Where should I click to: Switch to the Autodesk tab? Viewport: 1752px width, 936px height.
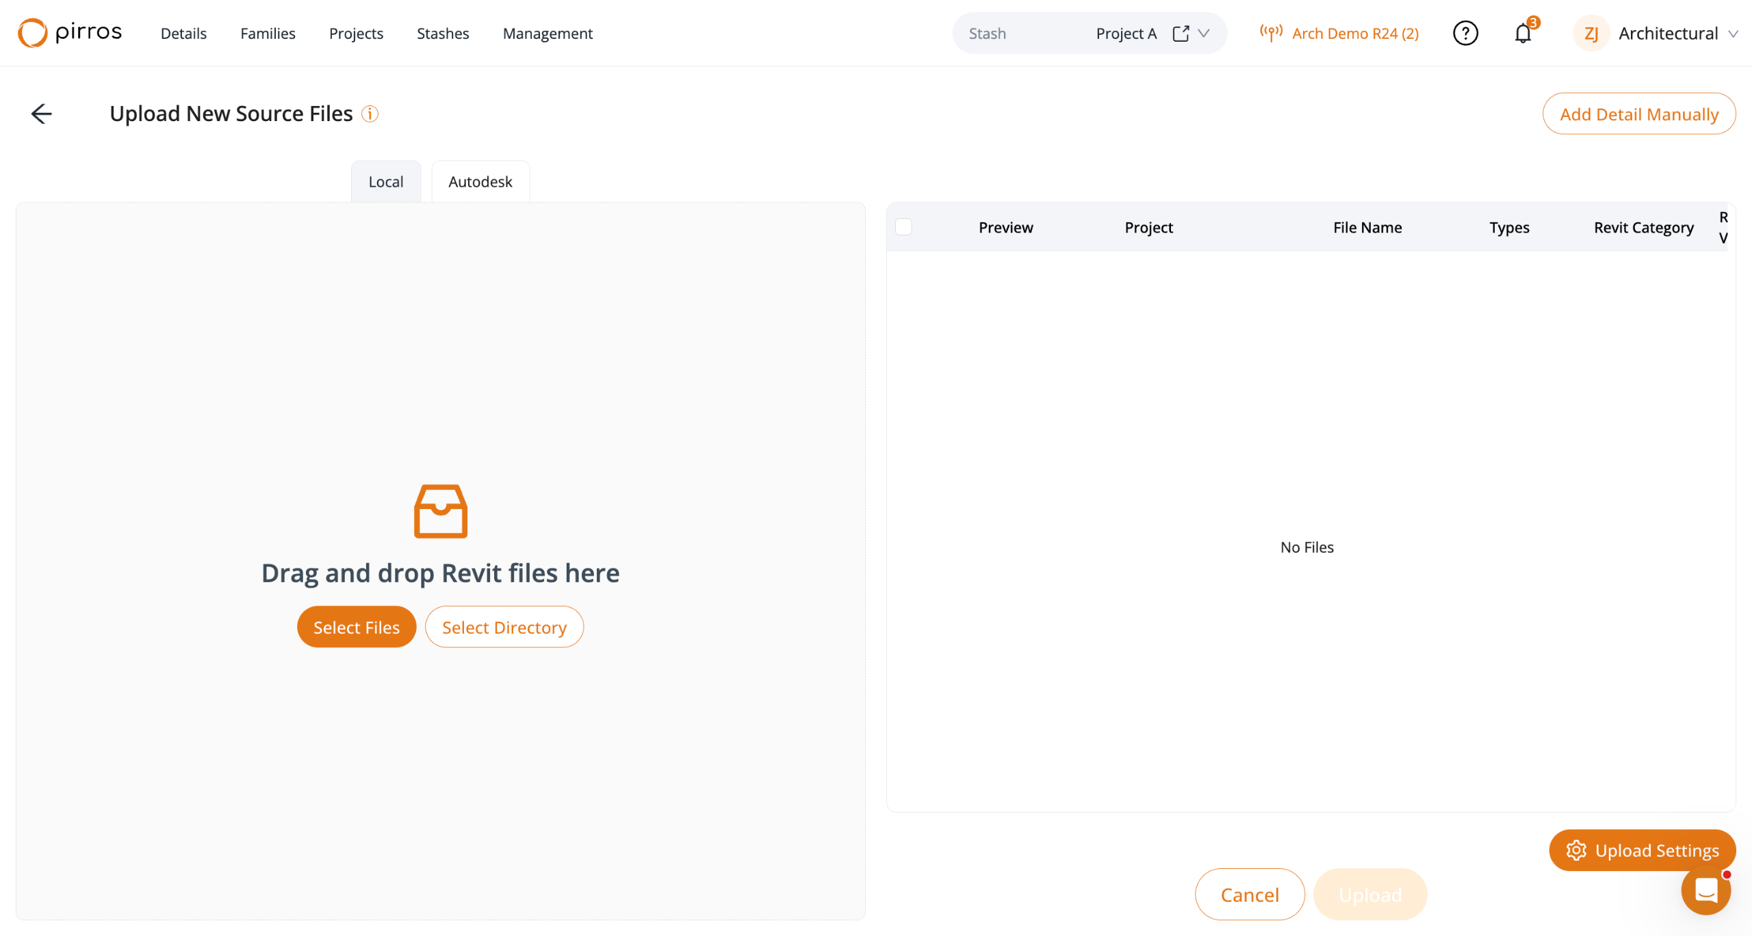click(480, 182)
